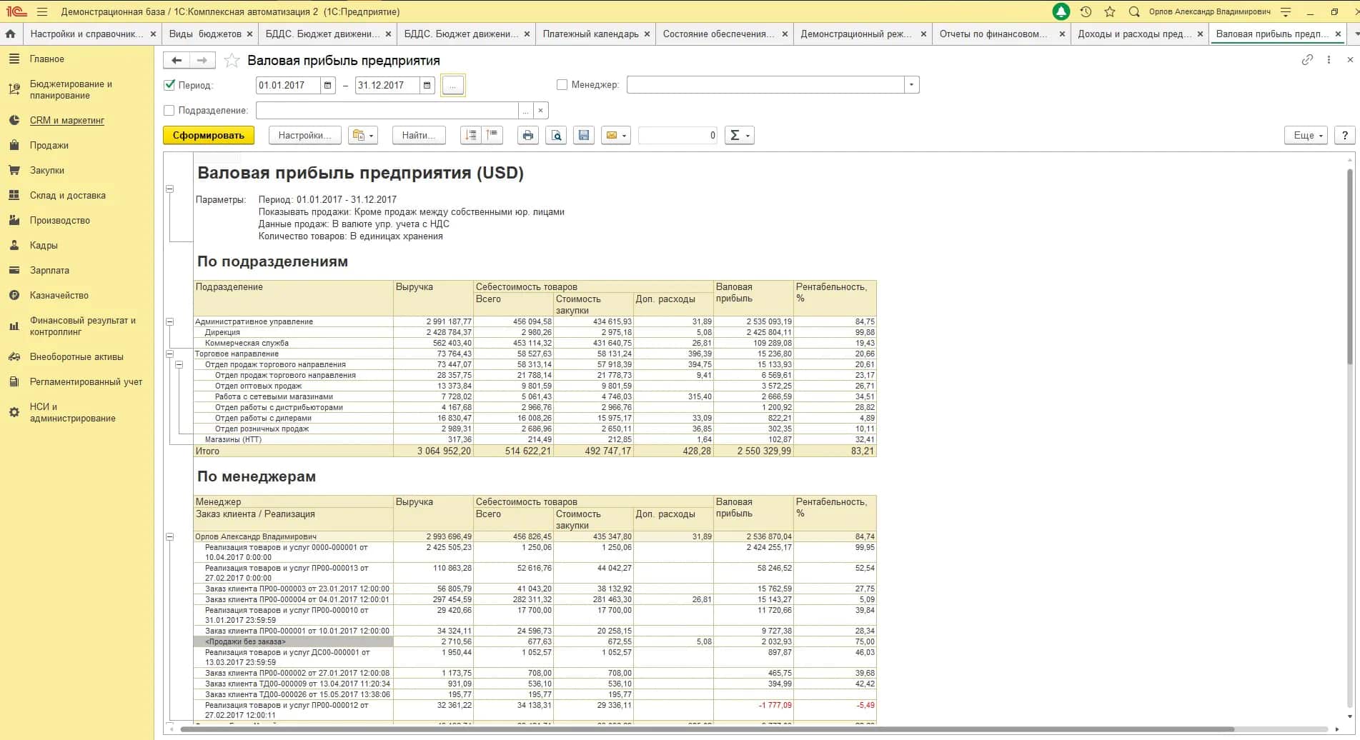Open notifications bell icon
The height and width of the screenshot is (740, 1360).
coord(1061,11)
